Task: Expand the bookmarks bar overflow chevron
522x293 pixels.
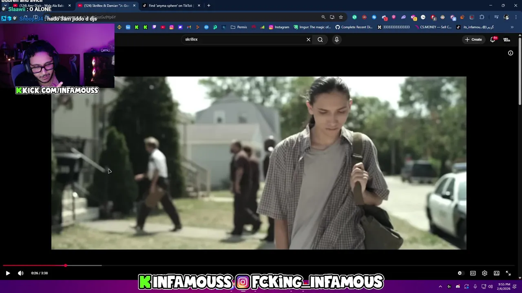Action: coord(512,27)
